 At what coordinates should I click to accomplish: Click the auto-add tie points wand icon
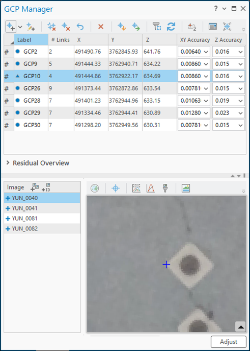[x=31, y=27]
